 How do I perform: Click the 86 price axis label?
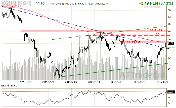click(x=169, y=24)
